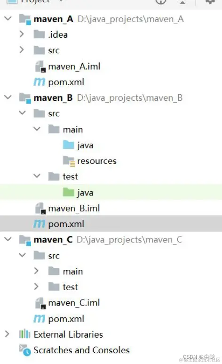The image size is (222, 364).
Task: Select highlighted pom.xml under maven_B
Action: [111, 224]
